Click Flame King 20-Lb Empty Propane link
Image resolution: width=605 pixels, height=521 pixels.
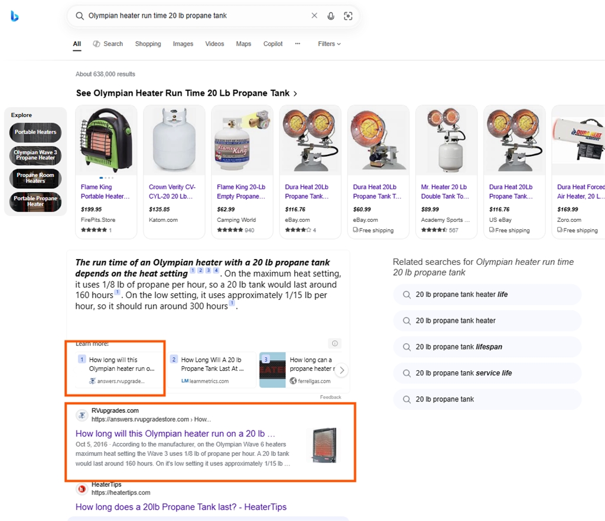pos(241,192)
